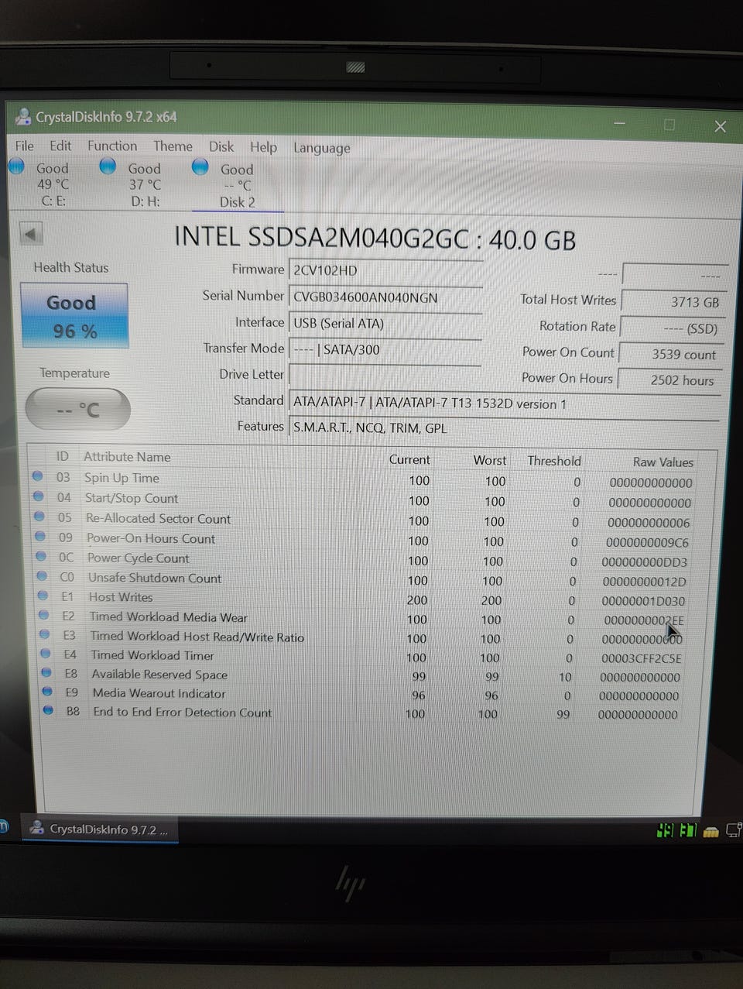
Task: Click the CrystalDiskInfo taskbar button
Action: [x=100, y=829]
